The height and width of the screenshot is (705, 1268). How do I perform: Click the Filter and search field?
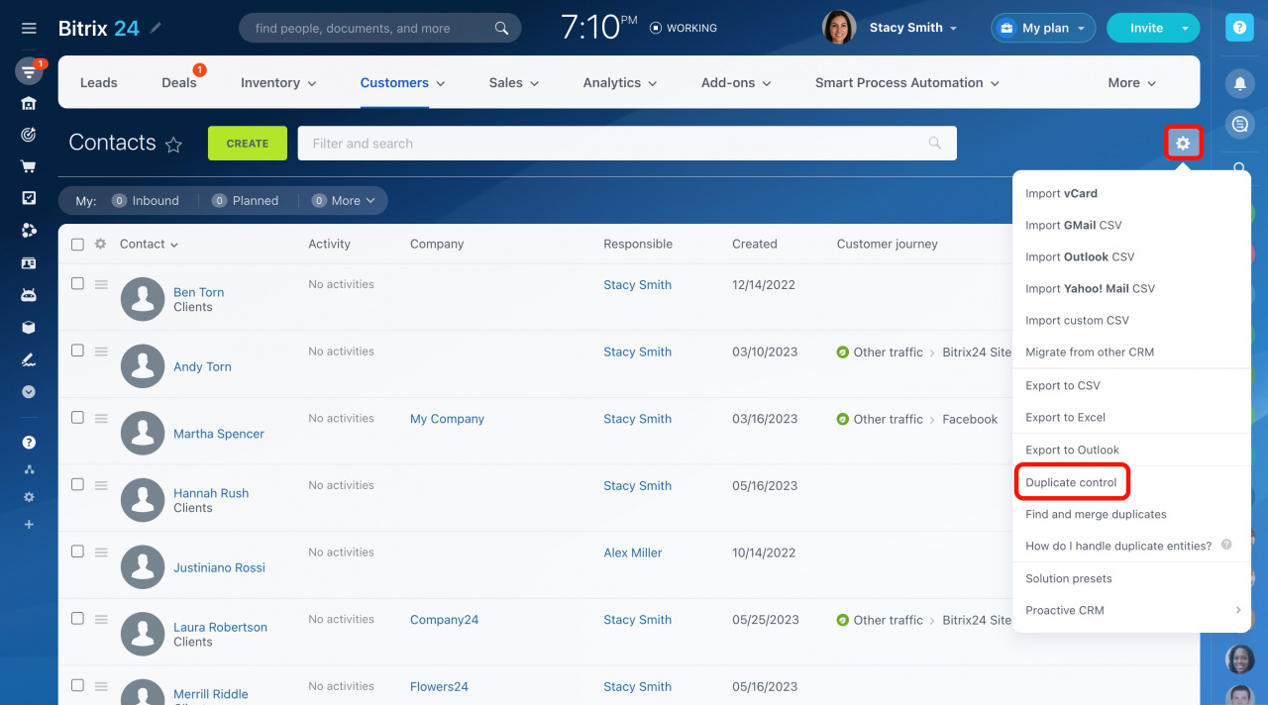(x=627, y=144)
